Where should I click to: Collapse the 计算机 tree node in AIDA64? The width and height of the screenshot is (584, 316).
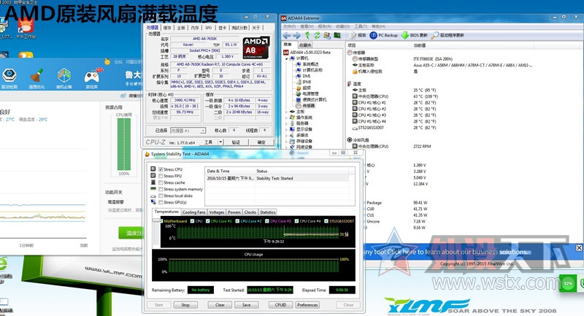coord(287,58)
